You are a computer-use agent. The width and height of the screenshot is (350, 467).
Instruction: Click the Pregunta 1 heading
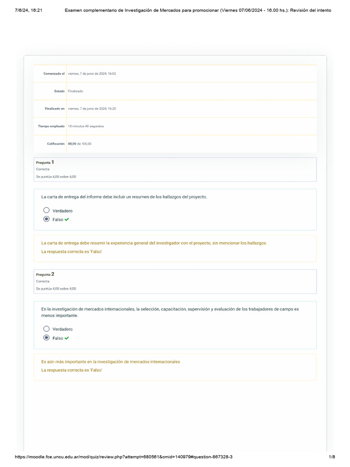pos(45,162)
